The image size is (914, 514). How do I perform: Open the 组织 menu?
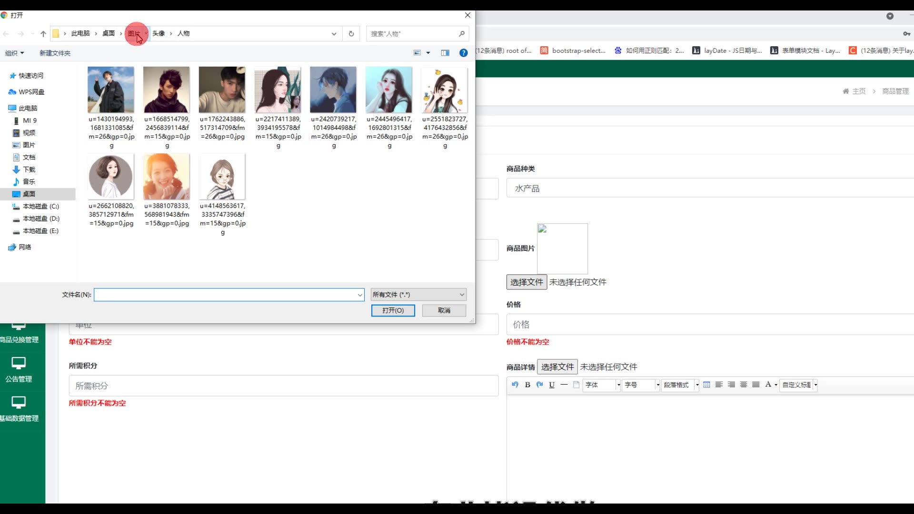pyautogui.click(x=14, y=53)
